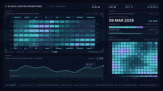Click the AI Optimizer Airflow Rebalanced entry
163x91 pixels.
point(48,85)
